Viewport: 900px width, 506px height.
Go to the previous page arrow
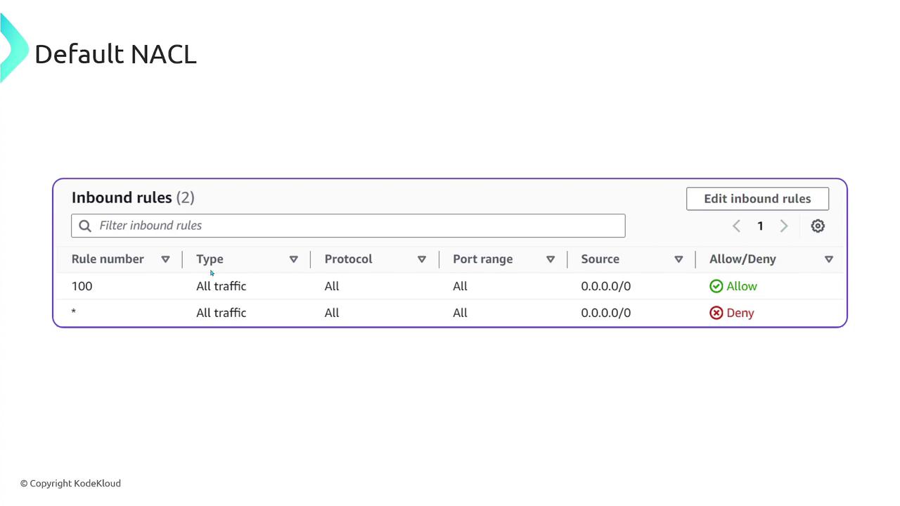(x=736, y=226)
